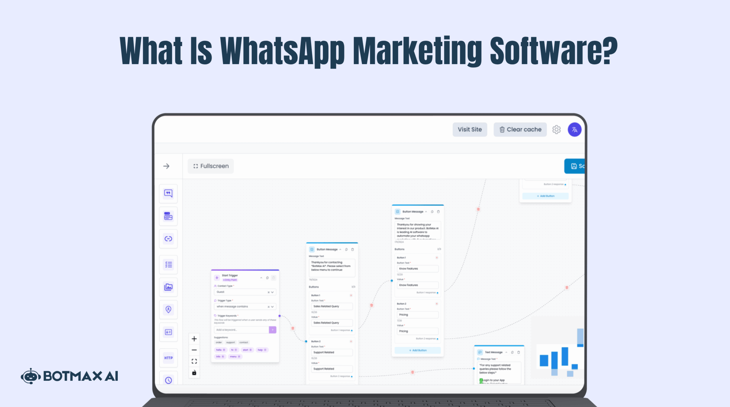Viewport: 730px width, 407px height.
Task: Click the lock canvas icon below zoom controls
Action: [x=194, y=373]
